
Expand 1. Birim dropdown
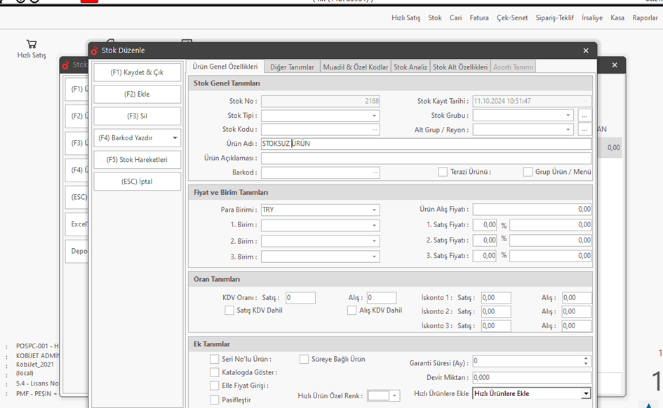click(x=374, y=226)
